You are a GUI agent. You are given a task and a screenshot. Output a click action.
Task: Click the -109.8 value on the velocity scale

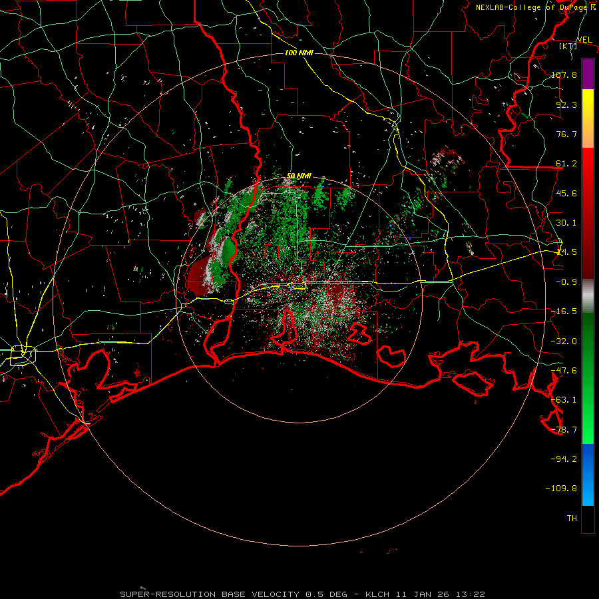click(561, 489)
